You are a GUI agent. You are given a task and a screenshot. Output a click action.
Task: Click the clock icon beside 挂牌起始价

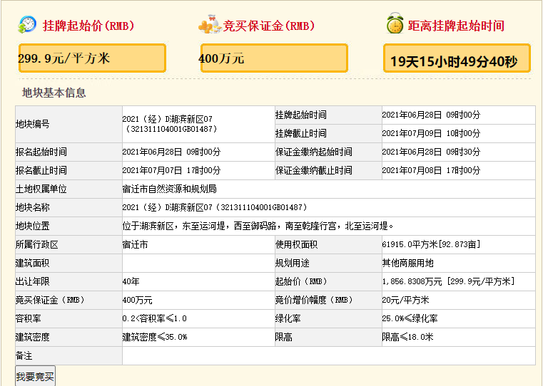[x=27, y=25]
